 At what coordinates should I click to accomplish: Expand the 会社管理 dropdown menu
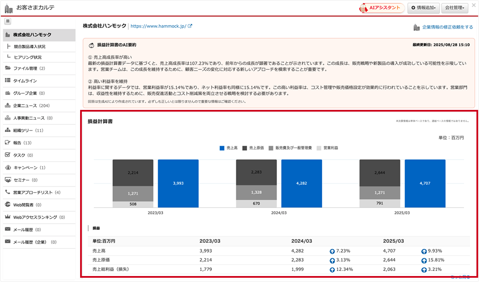(455, 8)
